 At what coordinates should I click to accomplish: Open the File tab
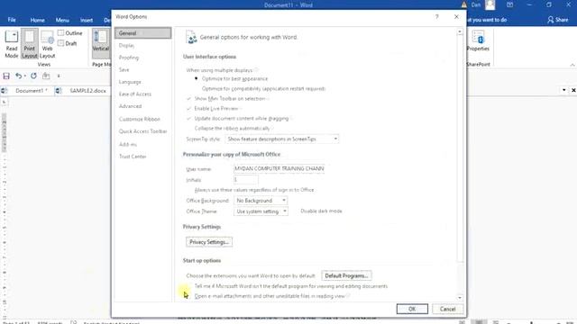click(x=12, y=20)
